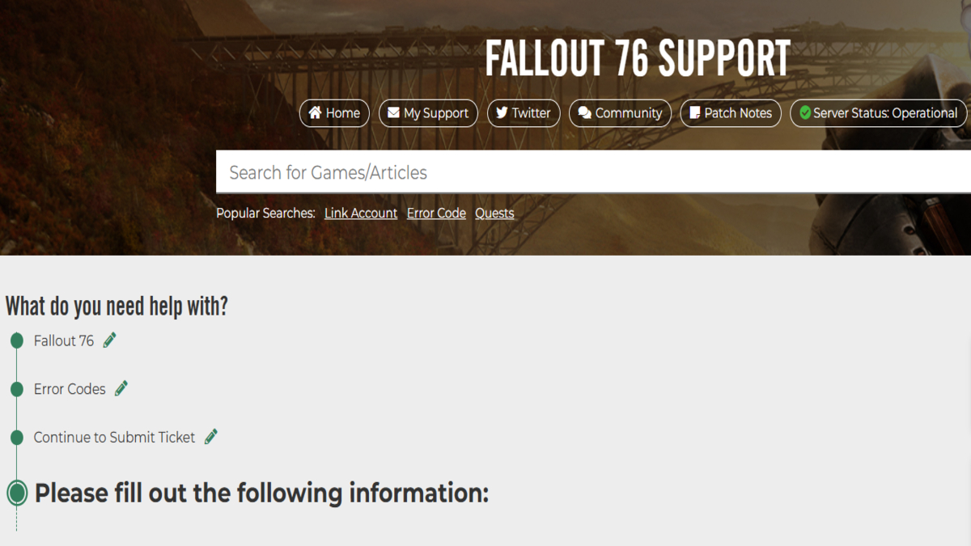Select the Twitter bird icon

click(x=502, y=112)
